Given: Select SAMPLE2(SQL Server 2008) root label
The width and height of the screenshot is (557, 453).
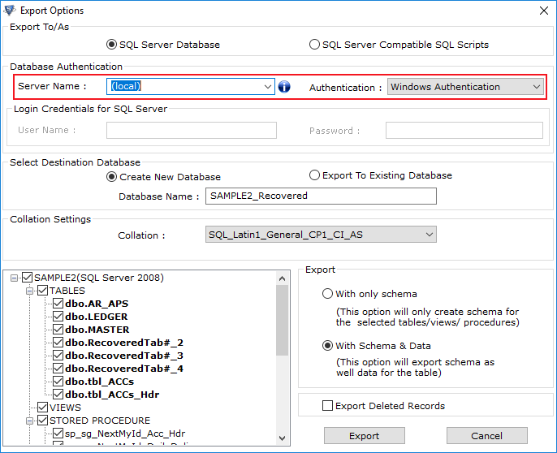Looking at the screenshot, I should pyautogui.click(x=99, y=278).
